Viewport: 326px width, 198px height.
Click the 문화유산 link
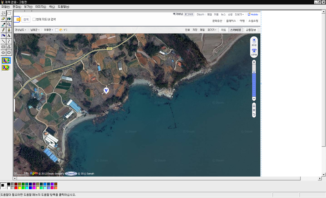[217, 21]
